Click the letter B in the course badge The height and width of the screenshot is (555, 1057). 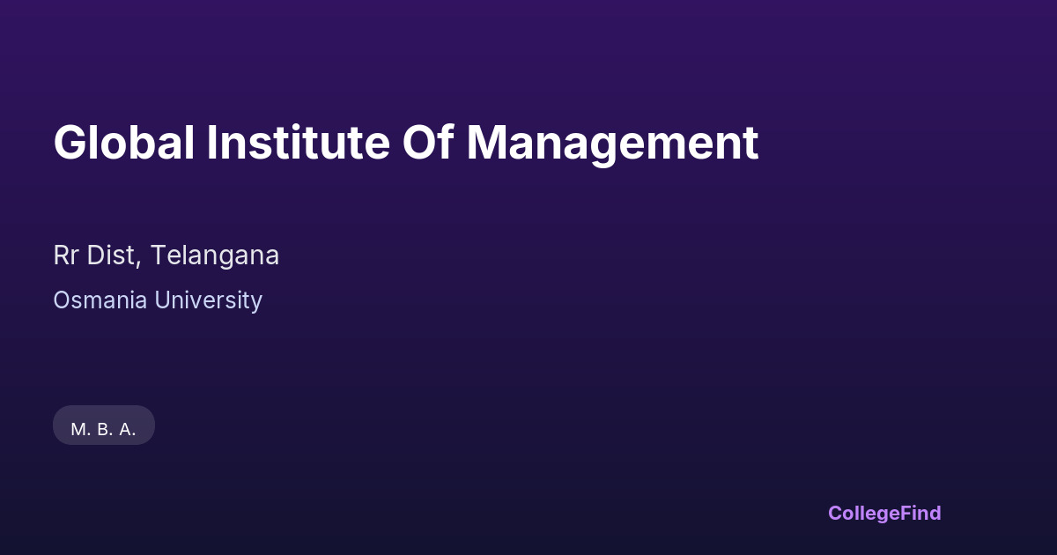(103, 429)
